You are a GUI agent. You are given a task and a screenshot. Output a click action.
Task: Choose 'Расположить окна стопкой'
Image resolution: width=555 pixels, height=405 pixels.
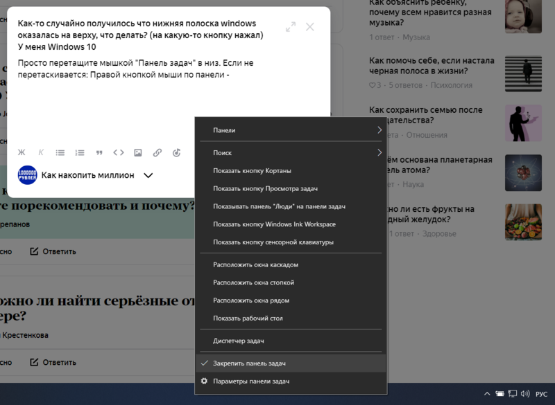pos(291,282)
